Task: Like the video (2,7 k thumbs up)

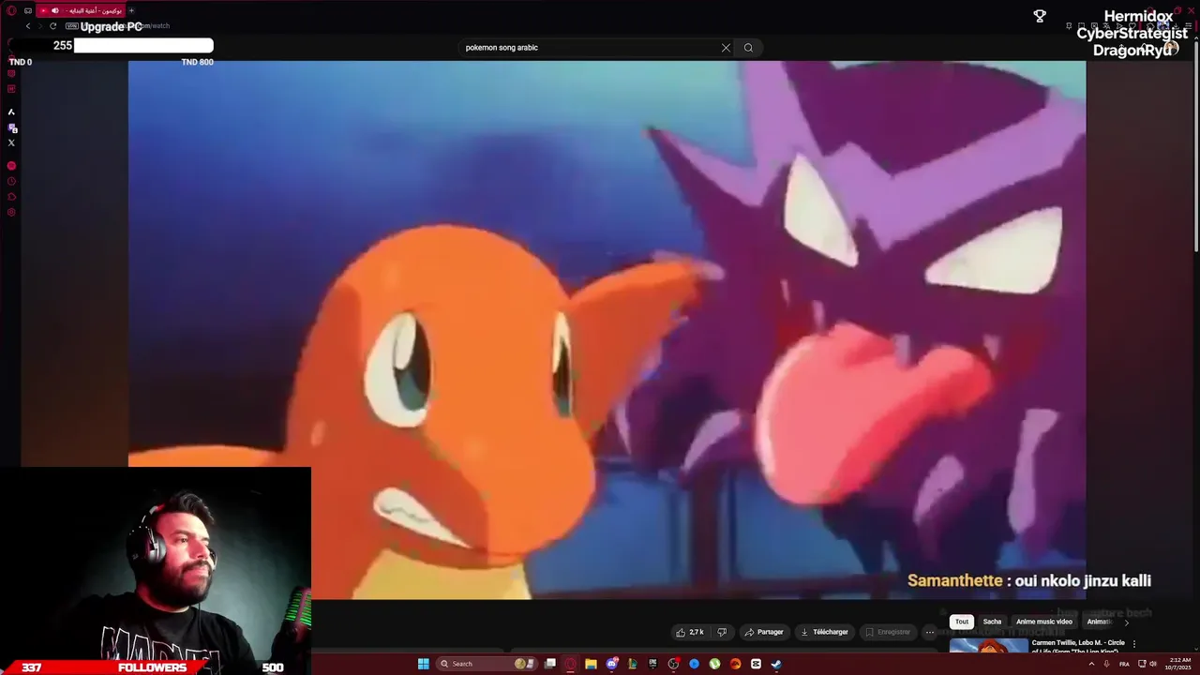Action: click(x=690, y=632)
